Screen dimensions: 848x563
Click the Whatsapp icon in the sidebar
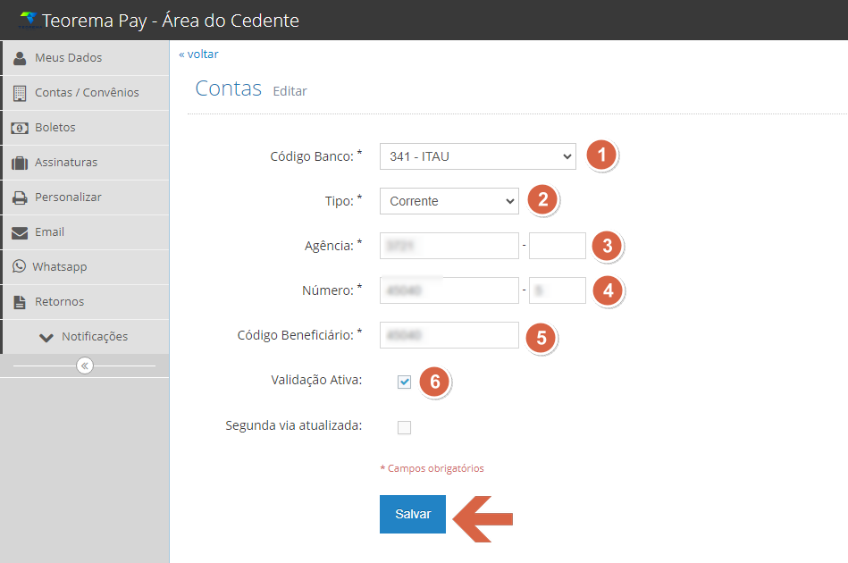click(19, 266)
